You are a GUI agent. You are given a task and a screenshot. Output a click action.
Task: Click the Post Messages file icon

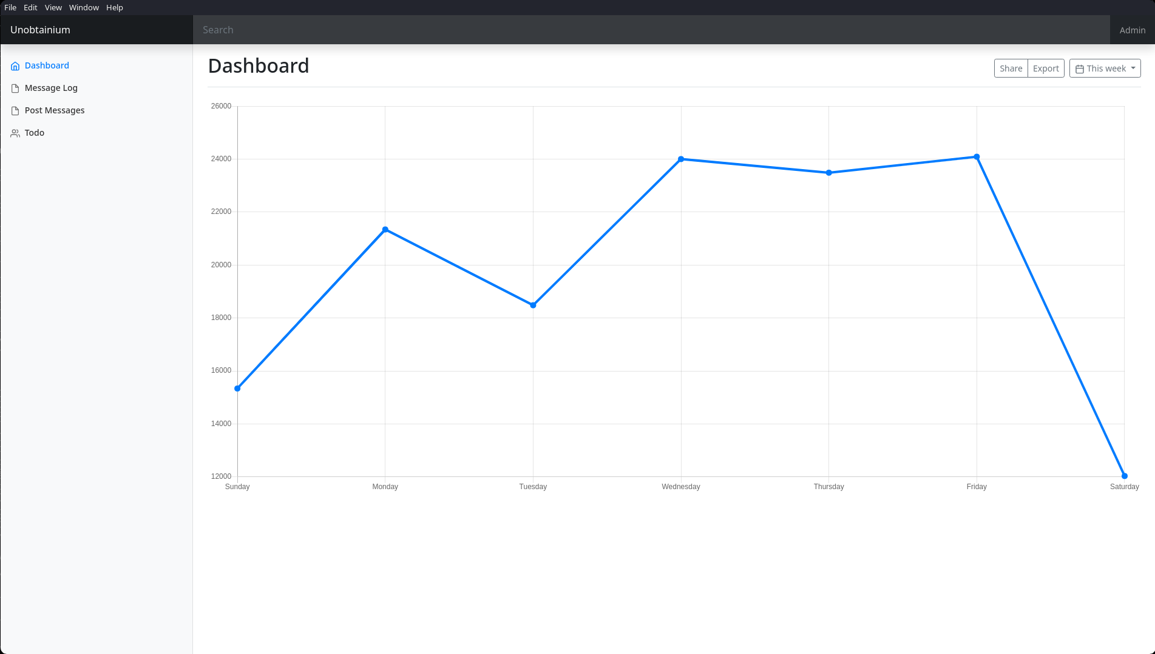[15, 110]
